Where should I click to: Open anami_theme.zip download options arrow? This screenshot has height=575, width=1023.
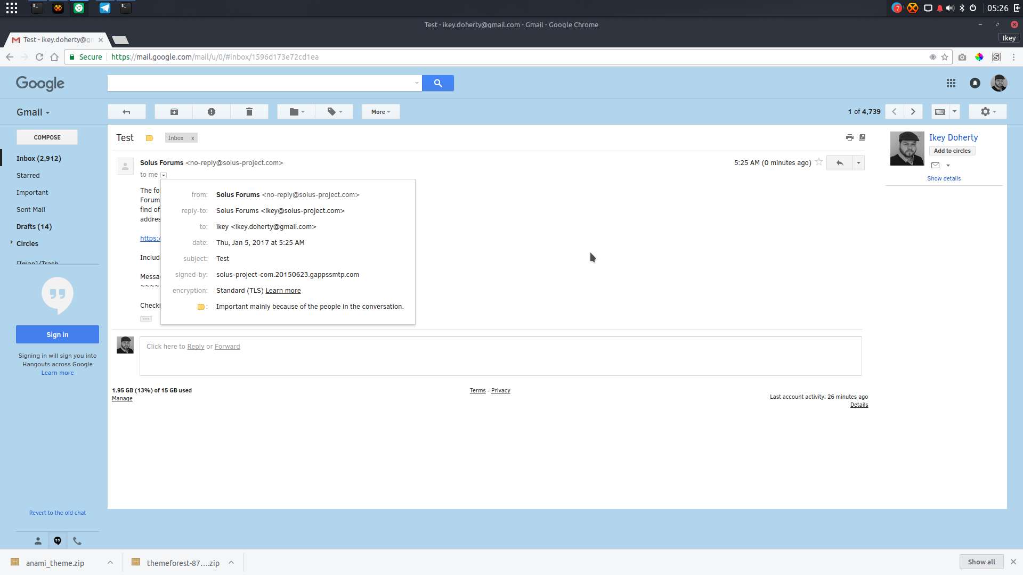tap(110, 563)
